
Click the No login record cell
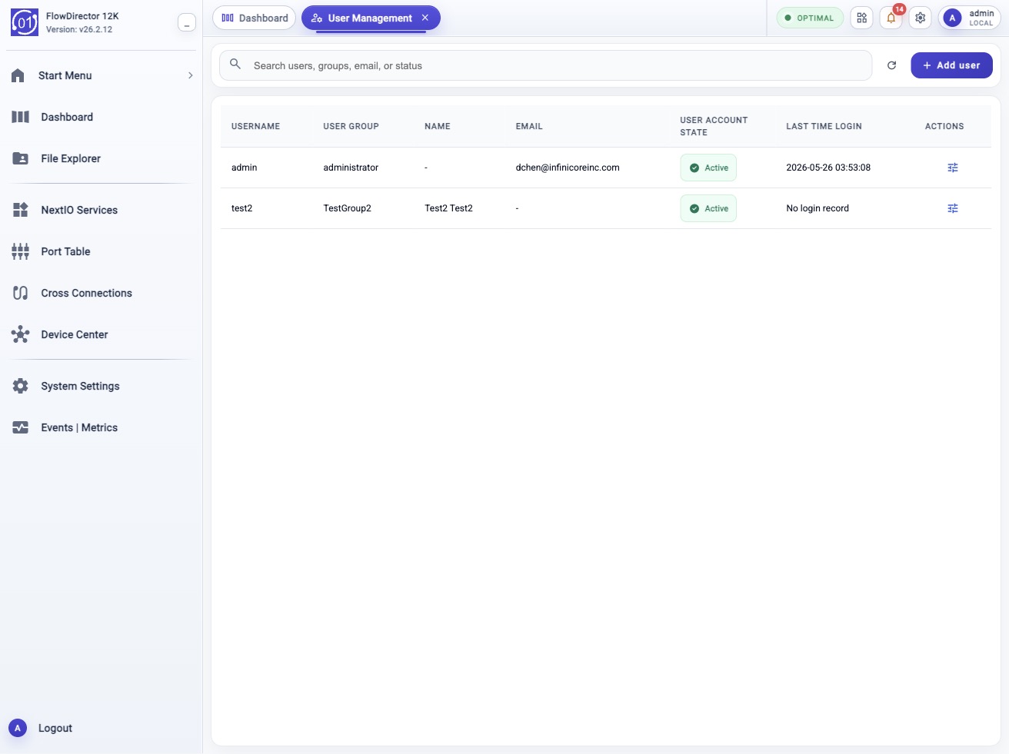point(818,208)
